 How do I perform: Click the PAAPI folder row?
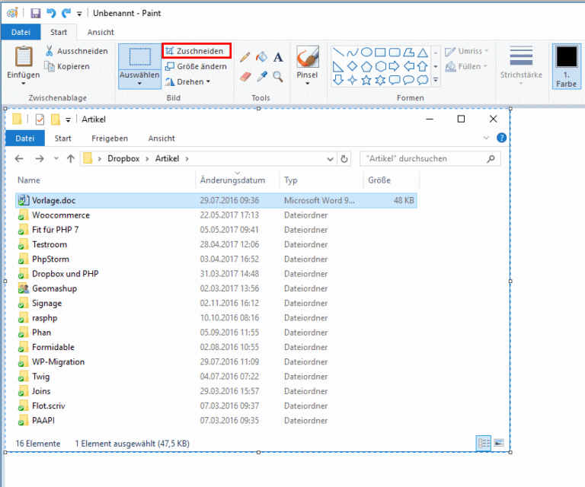point(216,420)
